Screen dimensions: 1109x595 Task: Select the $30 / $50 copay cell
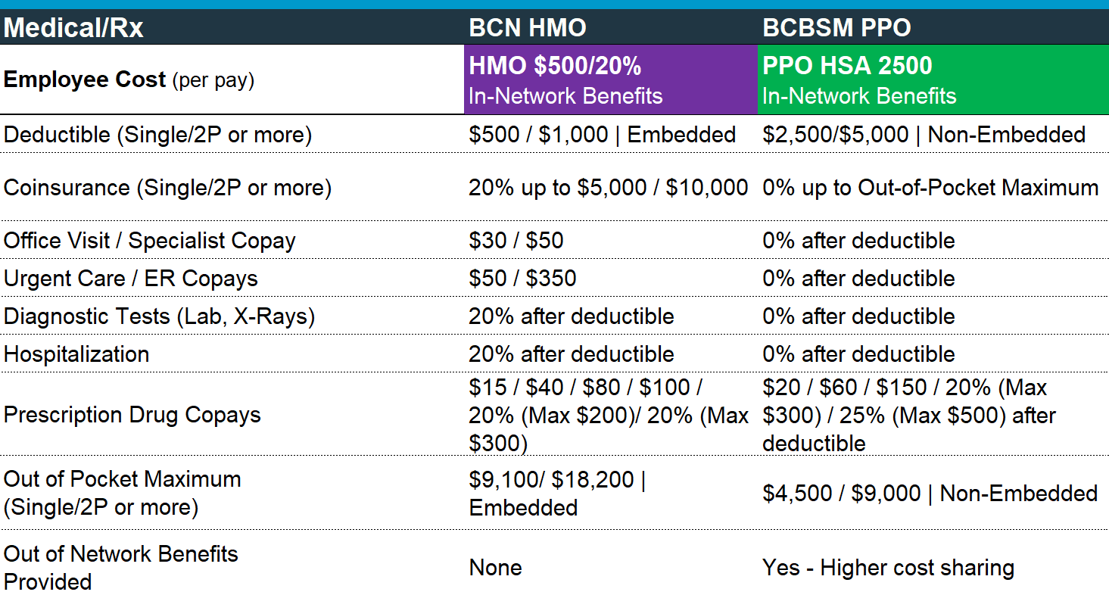point(516,241)
